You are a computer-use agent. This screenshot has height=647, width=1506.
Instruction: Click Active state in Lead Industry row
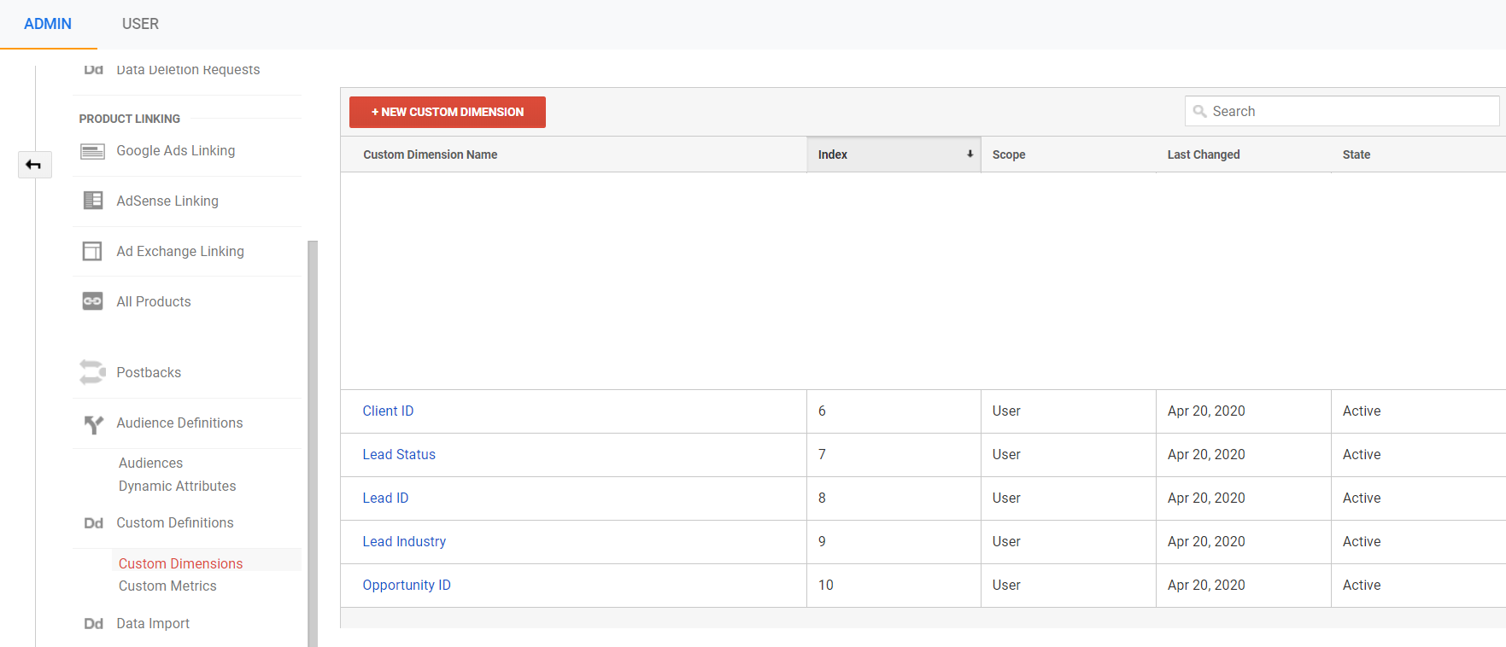point(1362,542)
